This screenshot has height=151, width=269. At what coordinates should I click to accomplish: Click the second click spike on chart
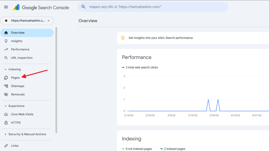pos(218,105)
